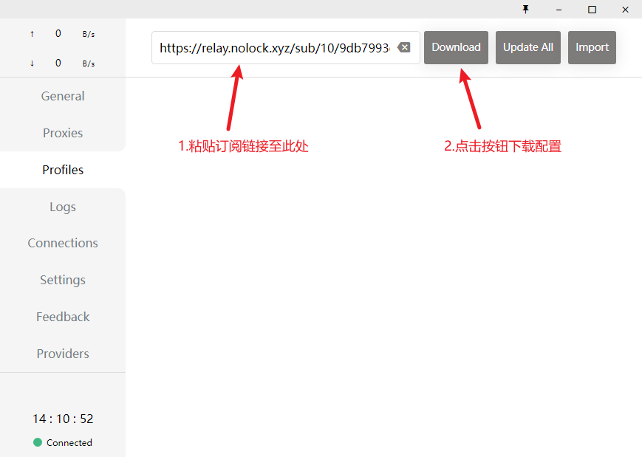
Task: Pin the window using the pushpin icon
Action: (526, 9)
